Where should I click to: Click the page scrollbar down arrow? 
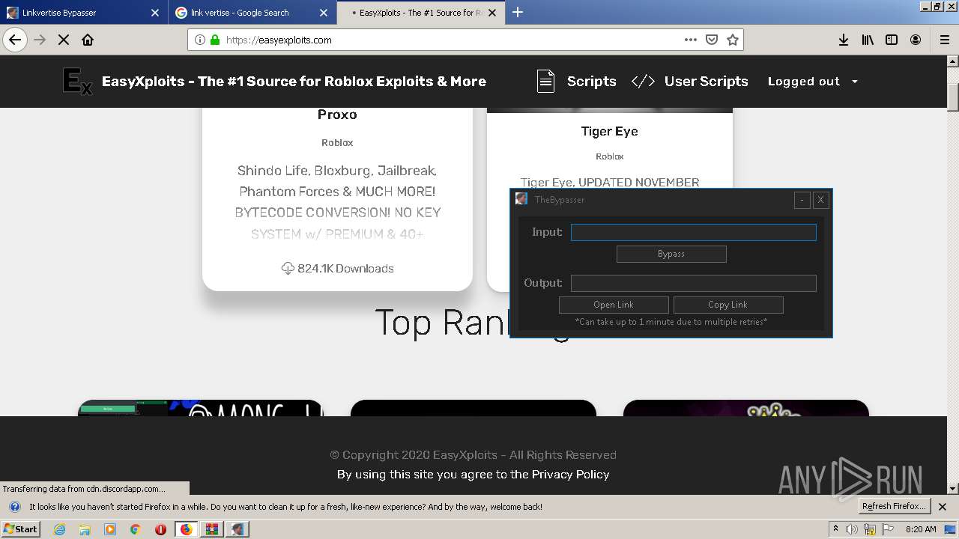pyautogui.click(x=953, y=489)
